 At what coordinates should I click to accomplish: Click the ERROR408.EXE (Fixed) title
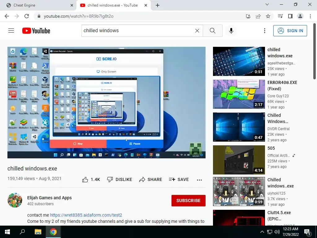pos(282,86)
